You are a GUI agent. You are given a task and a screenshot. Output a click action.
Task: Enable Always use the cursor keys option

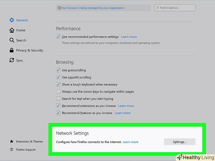[58, 92]
